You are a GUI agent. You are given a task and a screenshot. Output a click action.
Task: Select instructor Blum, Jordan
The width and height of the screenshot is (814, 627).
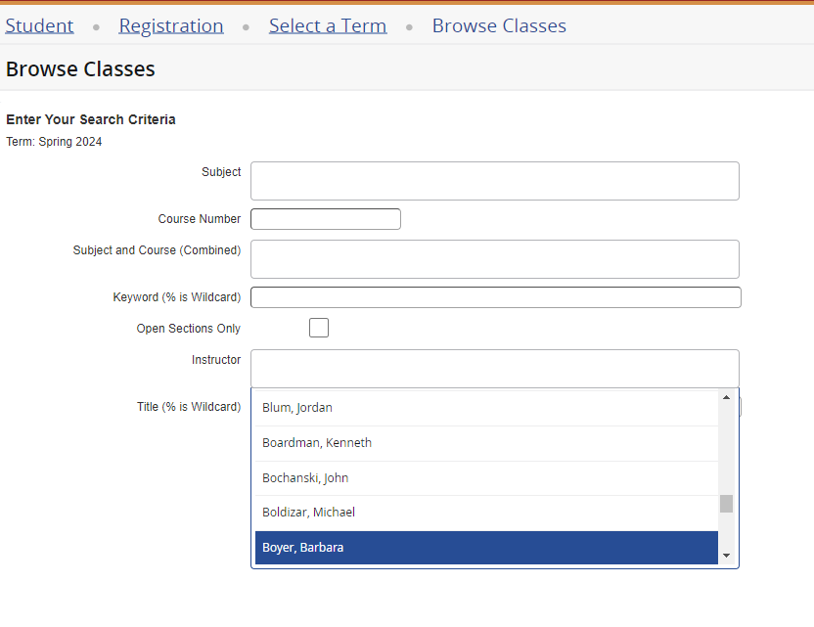486,408
